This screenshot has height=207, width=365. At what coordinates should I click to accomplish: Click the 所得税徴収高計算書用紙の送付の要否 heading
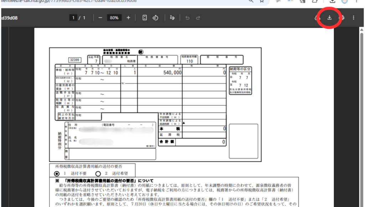tap(89, 166)
